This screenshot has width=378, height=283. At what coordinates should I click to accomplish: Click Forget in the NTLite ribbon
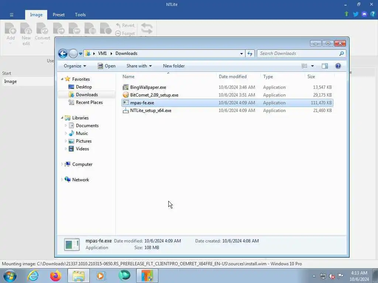click(125, 34)
